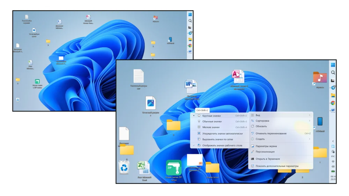Open Start menu in the large-icon screenshot
Viewport: 349px width, 196px height.
[333, 65]
